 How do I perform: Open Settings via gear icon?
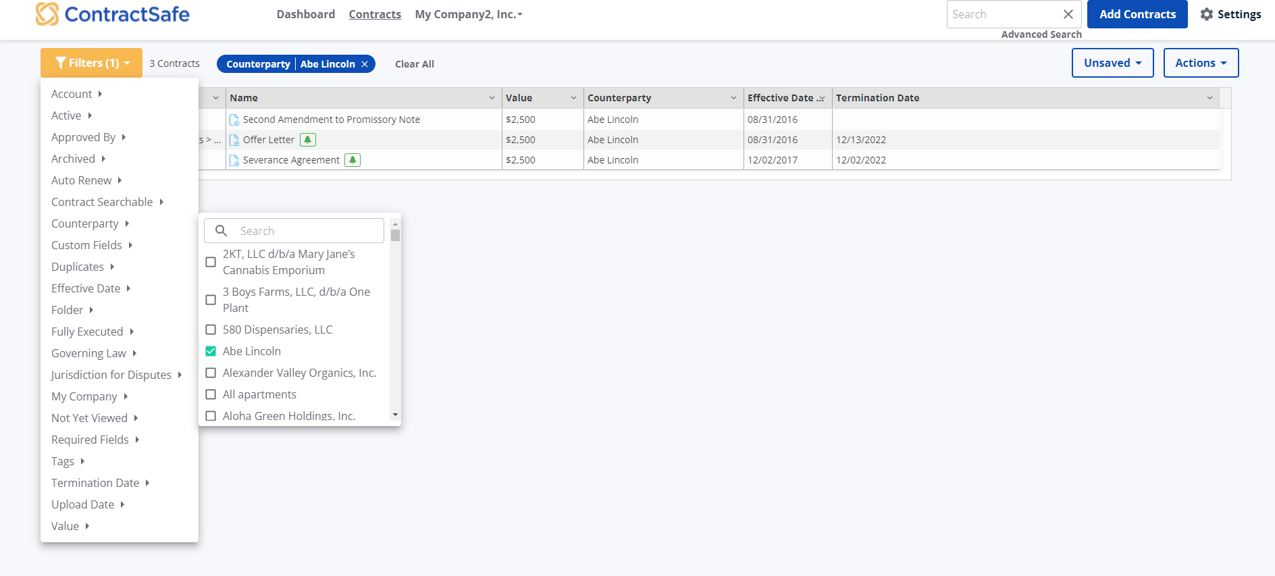pos(1207,14)
